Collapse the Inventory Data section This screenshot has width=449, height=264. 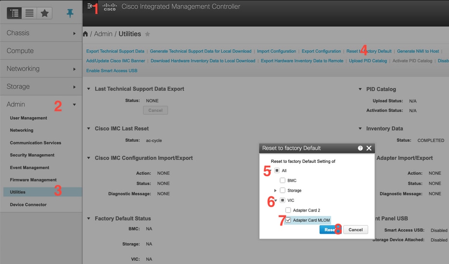point(360,129)
